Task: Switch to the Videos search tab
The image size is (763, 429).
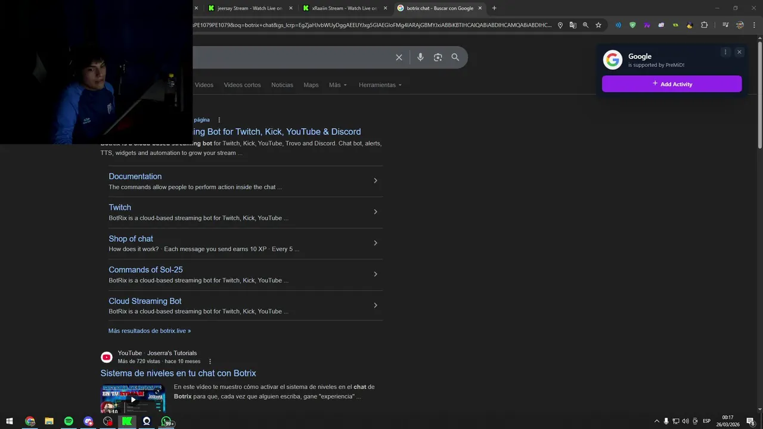Action: click(204, 85)
